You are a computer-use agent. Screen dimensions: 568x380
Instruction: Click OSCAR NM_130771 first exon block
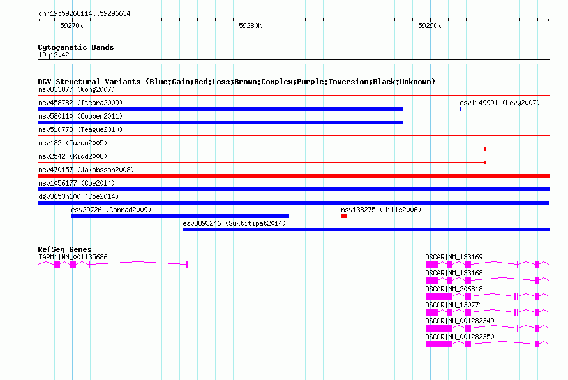432,312
